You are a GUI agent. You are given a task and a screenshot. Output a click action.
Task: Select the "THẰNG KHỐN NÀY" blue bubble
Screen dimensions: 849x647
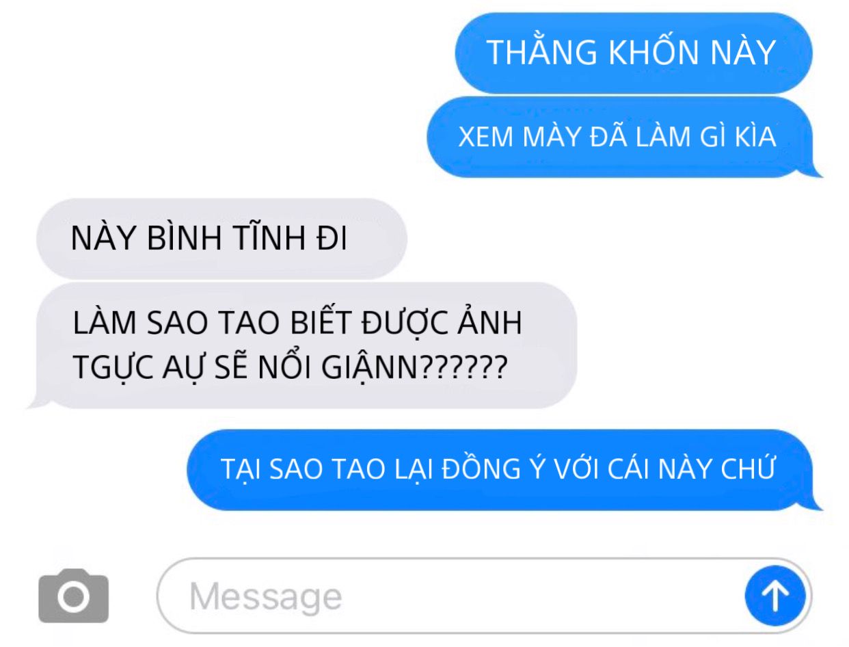click(634, 53)
